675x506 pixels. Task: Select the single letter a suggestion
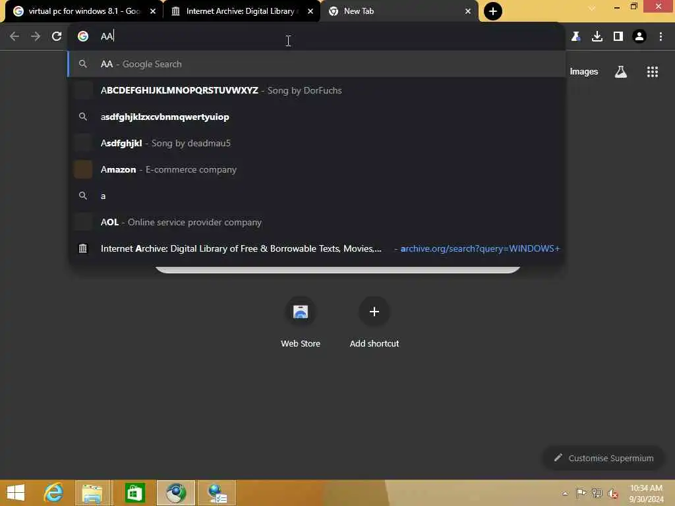317,196
